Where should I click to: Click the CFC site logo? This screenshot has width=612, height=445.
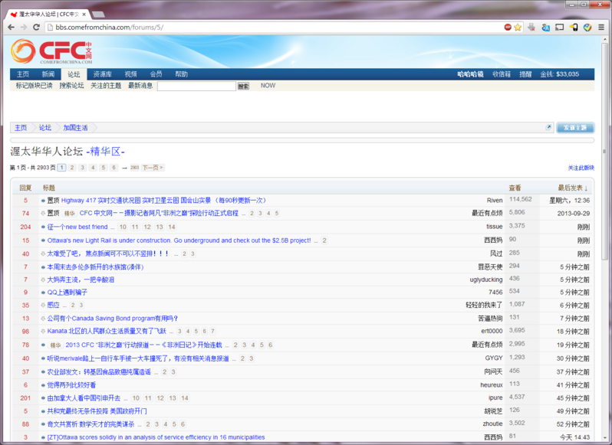point(52,51)
